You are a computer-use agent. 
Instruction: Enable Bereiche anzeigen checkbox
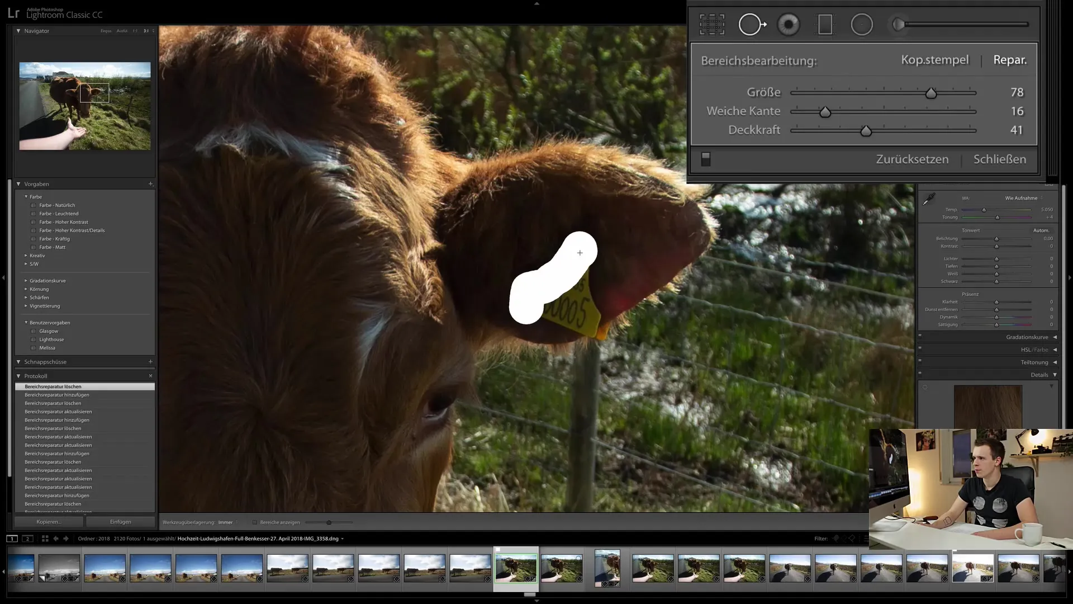coord(254,522)
